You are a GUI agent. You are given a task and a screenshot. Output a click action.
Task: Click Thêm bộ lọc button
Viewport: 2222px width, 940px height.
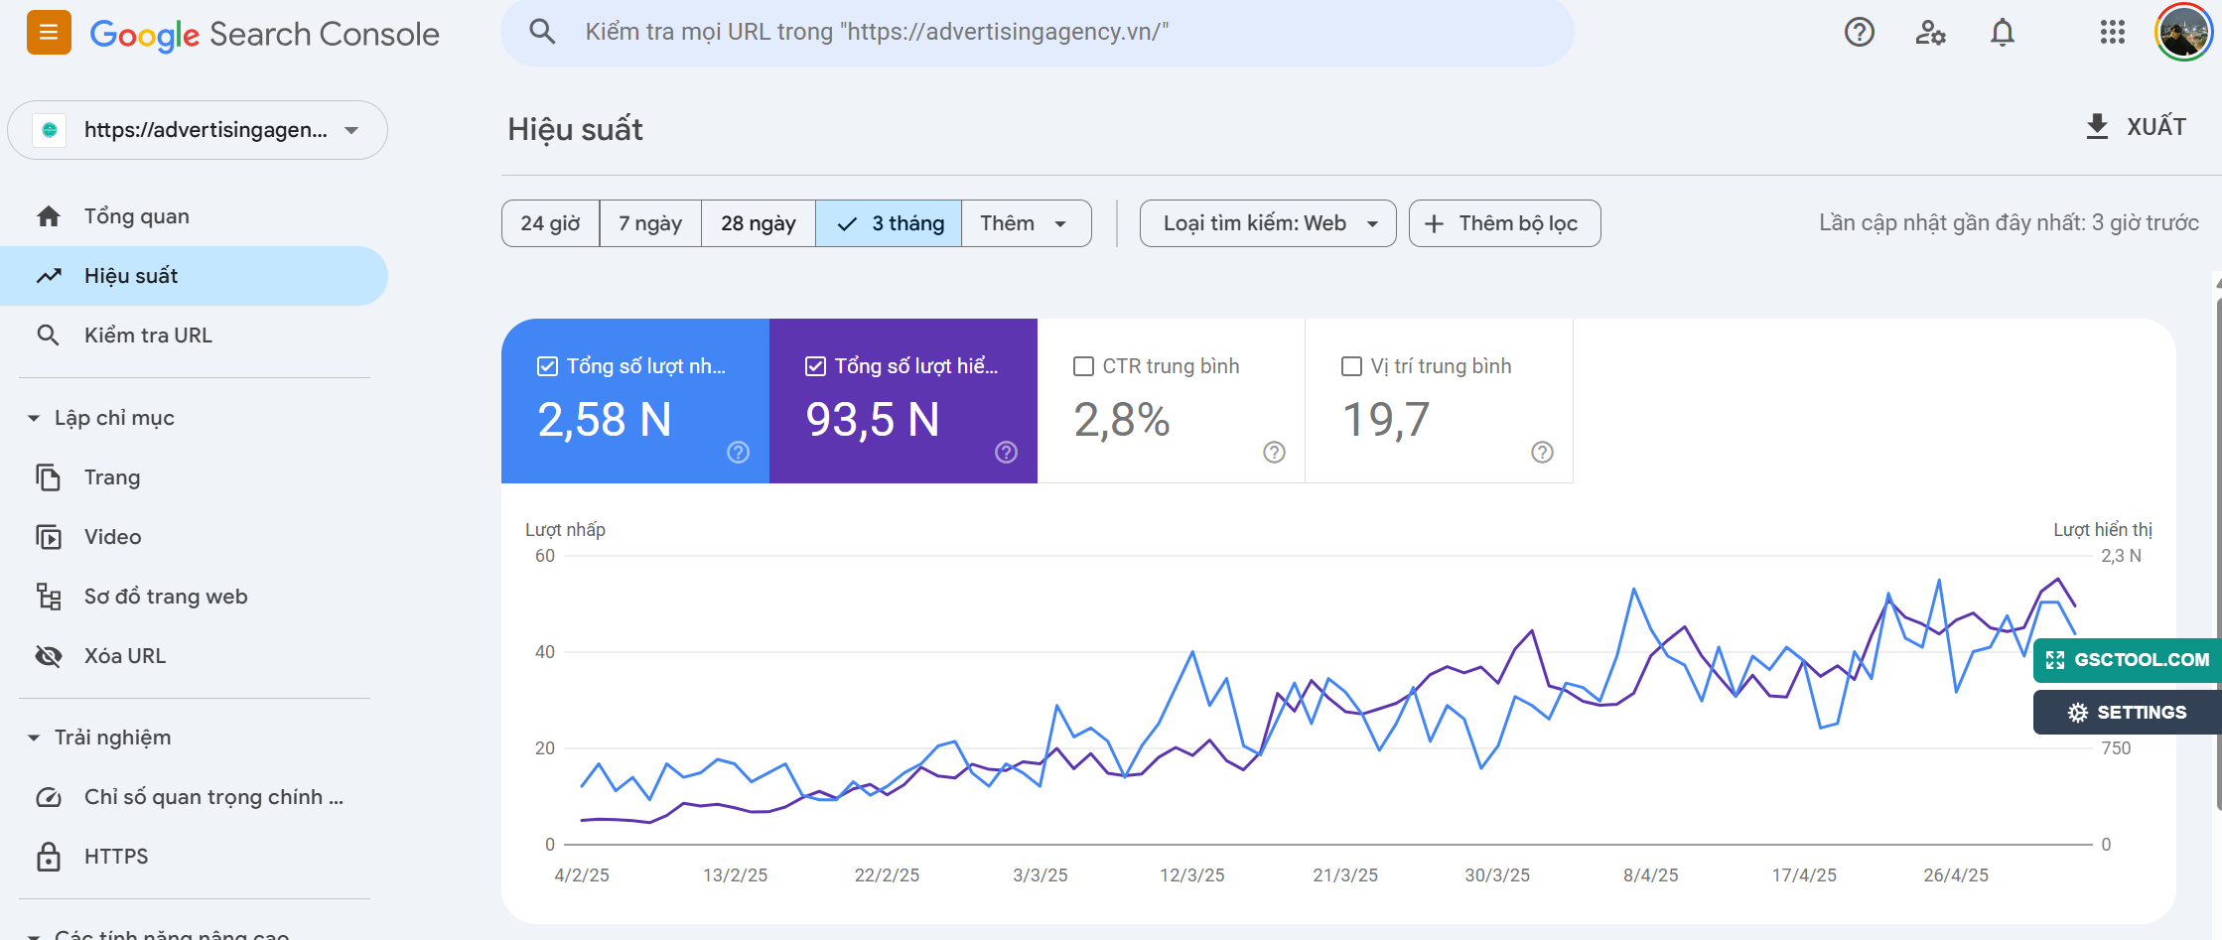[1503, 223]
